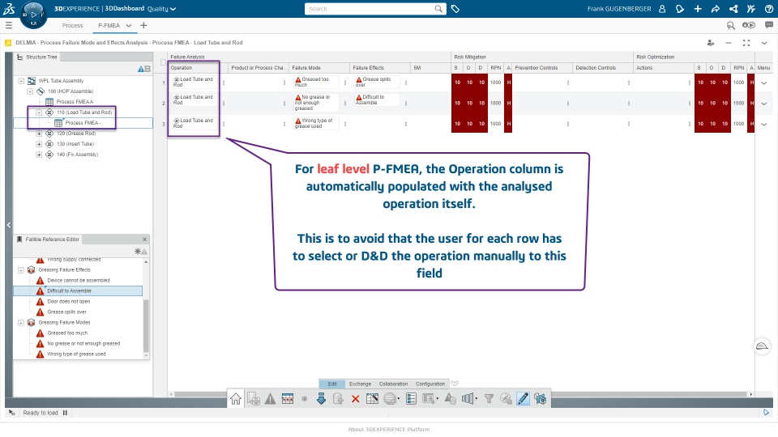
Task: Click the fullscreen expand widget icon
Action: coord(746,43)
